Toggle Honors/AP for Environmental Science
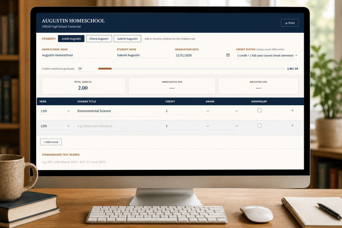The height and width of the screenshot is (228, 342). [259, 110]
